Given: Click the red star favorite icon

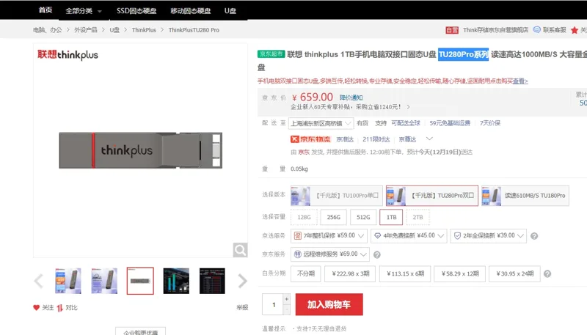Looking at the screenshot, I should click(x=575, y=30).
